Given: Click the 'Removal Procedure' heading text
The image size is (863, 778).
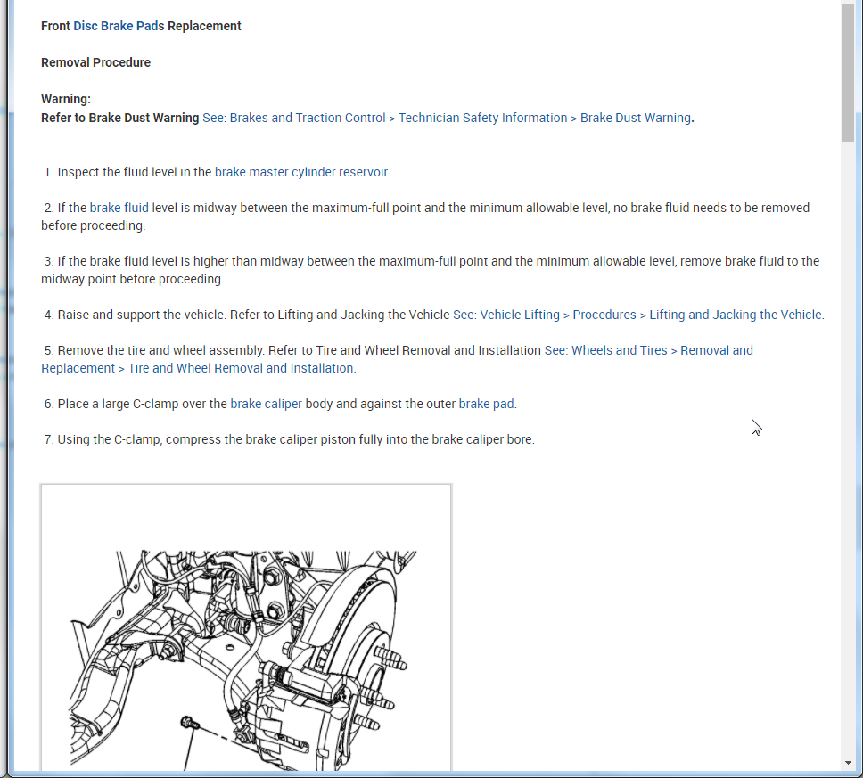Looking at the screenshot, I should (95, 62).
